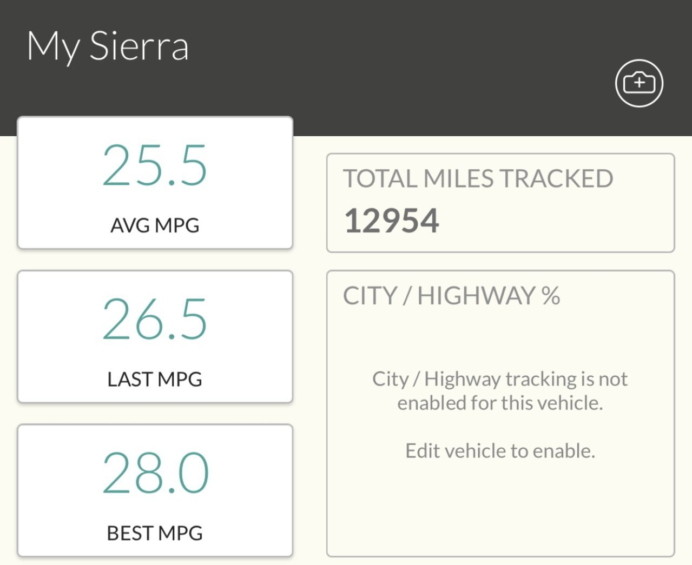The width and height of the screenshot is (692, 565).
Task: Tap the LAST MPG label
Action: tap(155, 379)
